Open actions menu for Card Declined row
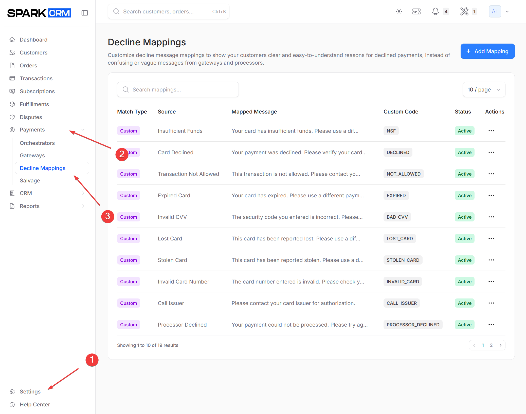526x414 pixels. (491, 152)
